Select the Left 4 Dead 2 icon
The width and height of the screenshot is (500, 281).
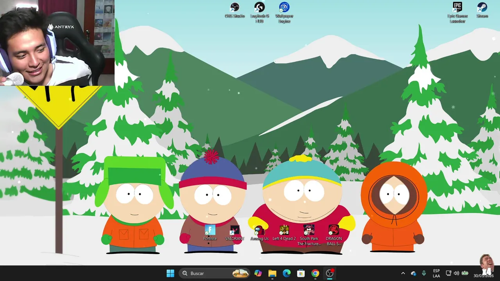(x=284, y=233)
